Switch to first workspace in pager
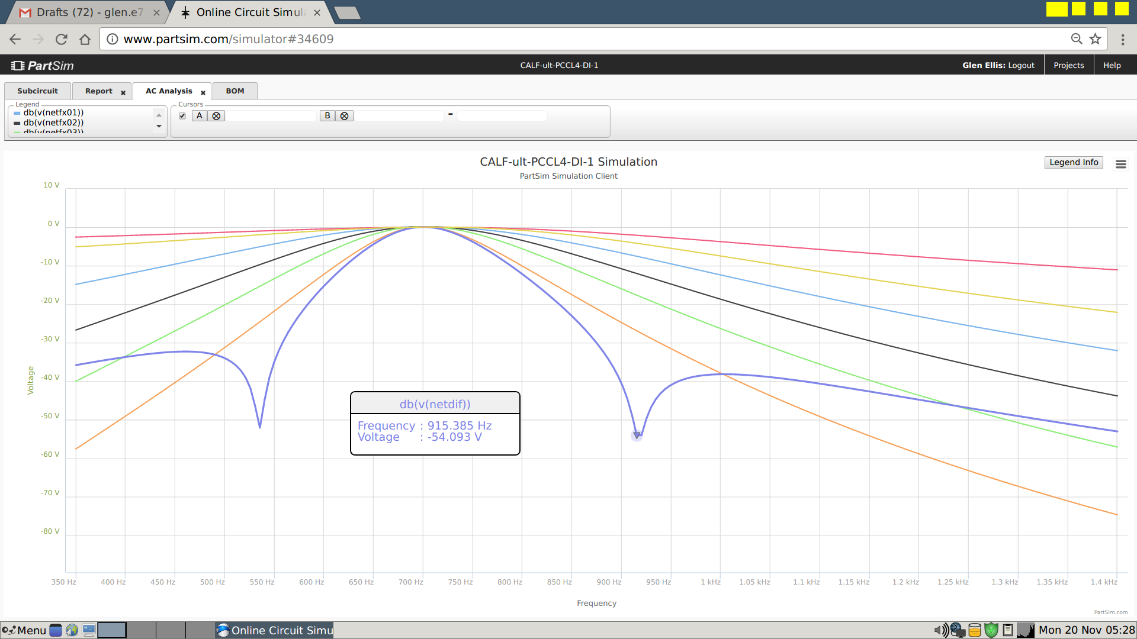The width and height of the screenshot is (1137, 639). click(x=112, y=630)
